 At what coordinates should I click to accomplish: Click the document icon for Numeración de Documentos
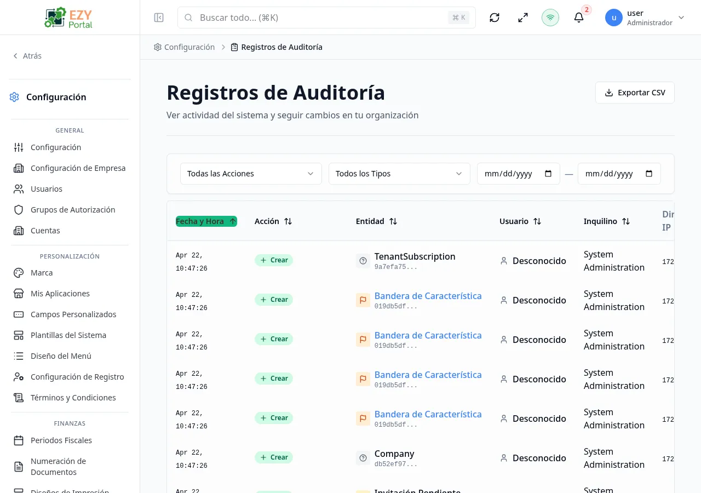pos(19,467)
